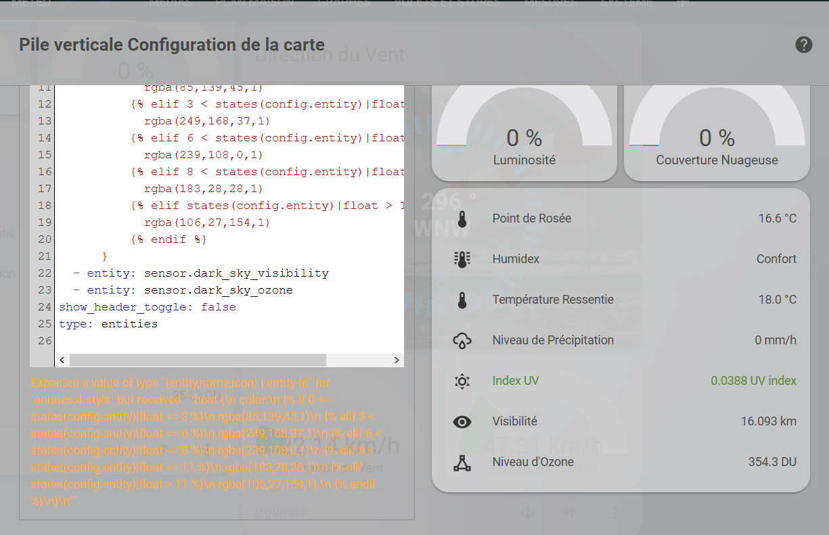
Task: Select SYSTÈME in the top navigation
Action: tap(626, 2)
